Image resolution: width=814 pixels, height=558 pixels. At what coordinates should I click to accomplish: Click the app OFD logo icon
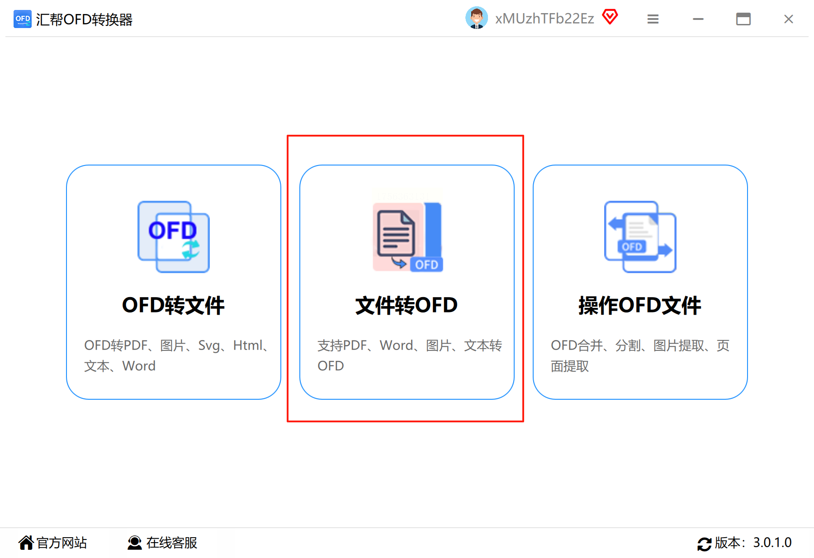pyautogui.click(x=23, y=19)
